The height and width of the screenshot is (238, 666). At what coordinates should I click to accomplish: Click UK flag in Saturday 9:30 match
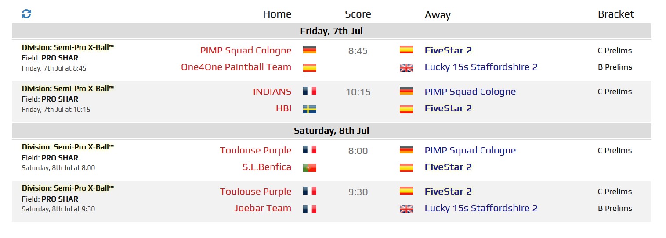(406, 209)
